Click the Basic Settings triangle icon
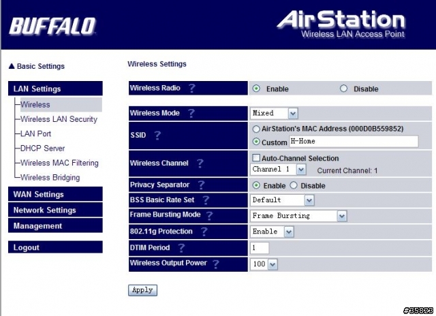 12,66
